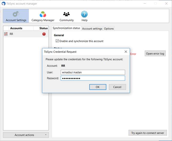Screen dimensions: 172x141
Task: Cancel the Credential Request dialog
Action: [117, 87]
